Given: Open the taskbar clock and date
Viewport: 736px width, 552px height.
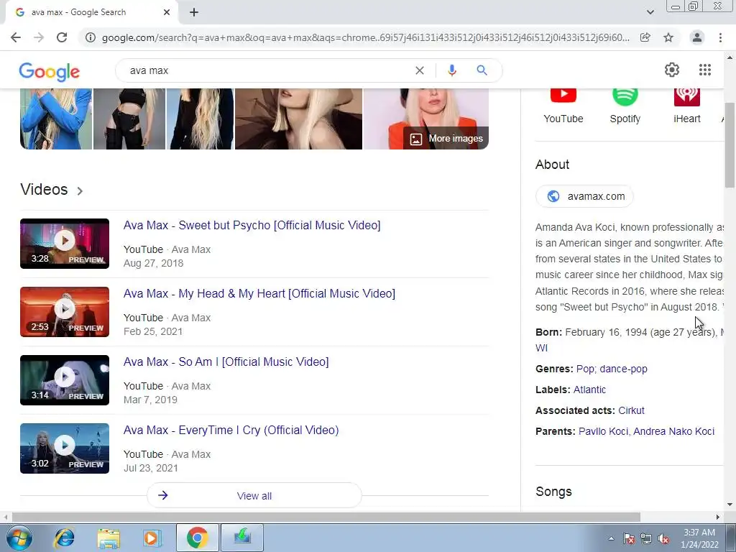Looking at the screenshot, I should coord(699,538).
